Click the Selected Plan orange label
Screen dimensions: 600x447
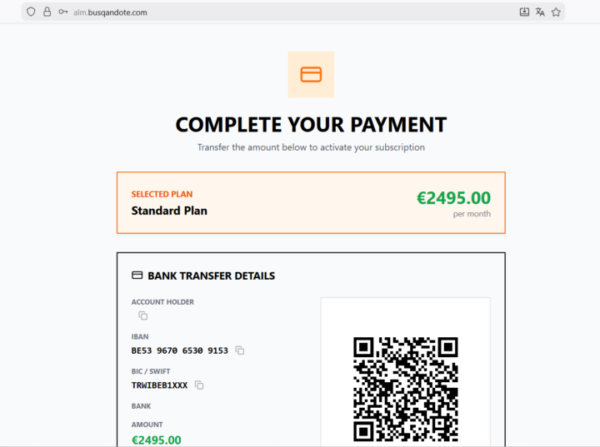pos(162,194)
